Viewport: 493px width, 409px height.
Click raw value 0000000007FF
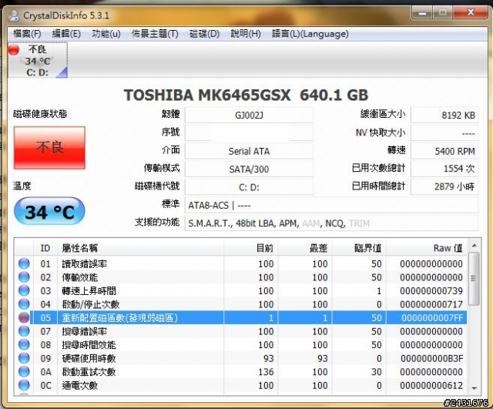pyautogui.click(x=432, y=318)
